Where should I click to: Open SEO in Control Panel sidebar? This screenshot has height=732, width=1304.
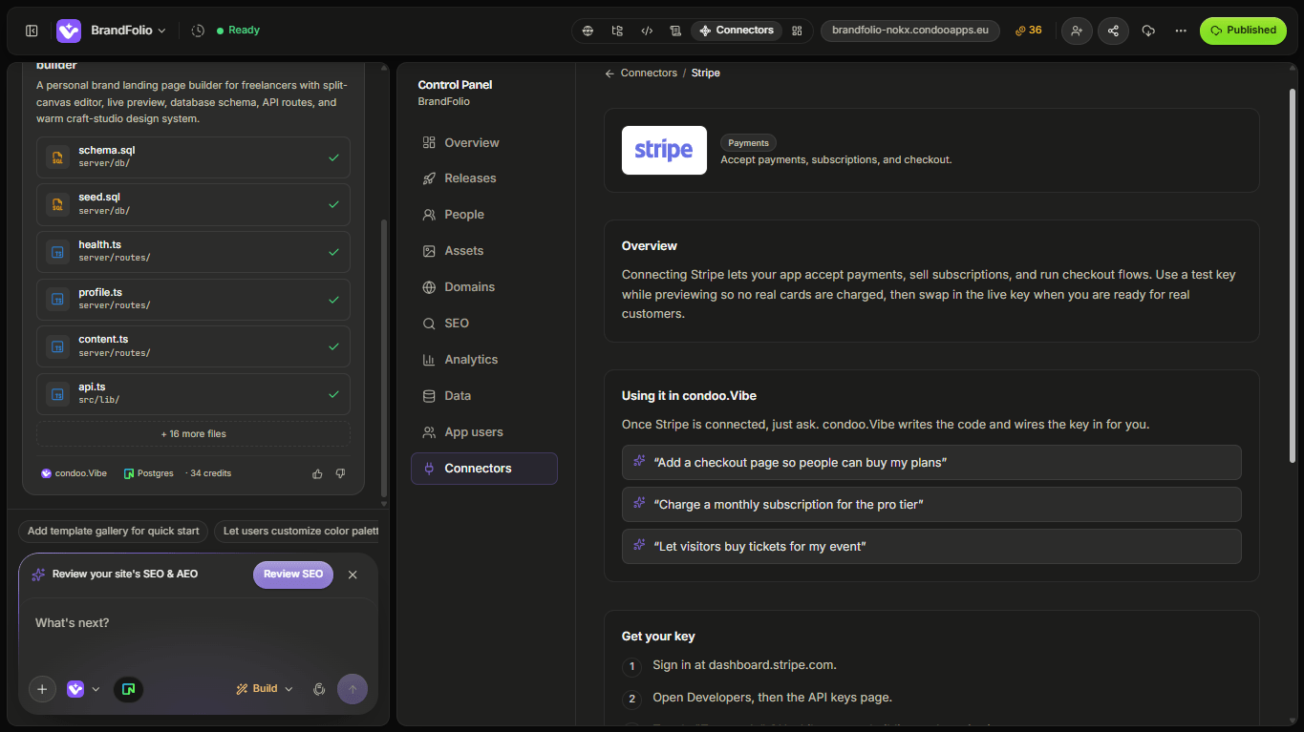pos(483,324)
